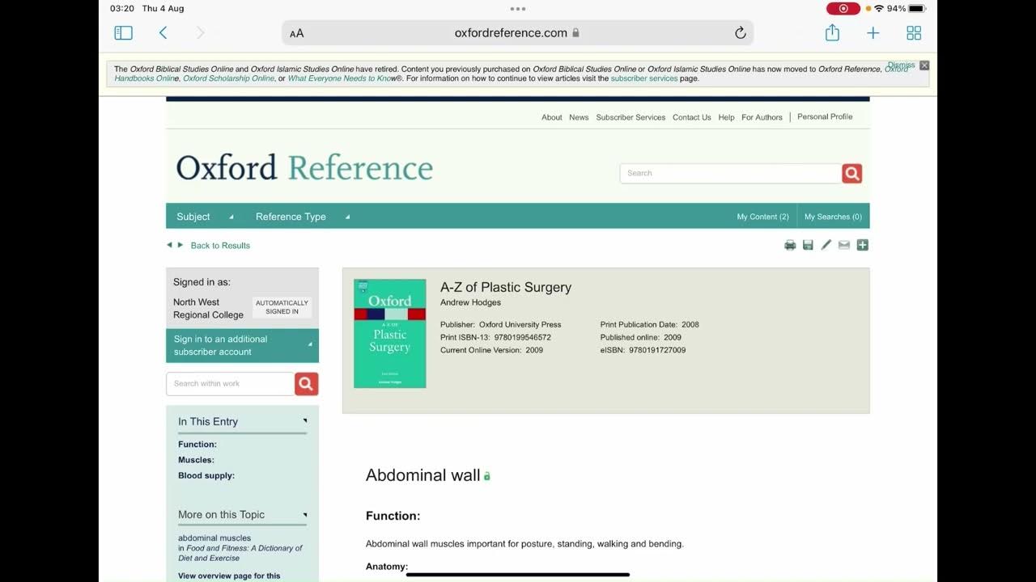Go to previous result arrow
This screenshot has height=582, width=1036.
coord(169,245)
